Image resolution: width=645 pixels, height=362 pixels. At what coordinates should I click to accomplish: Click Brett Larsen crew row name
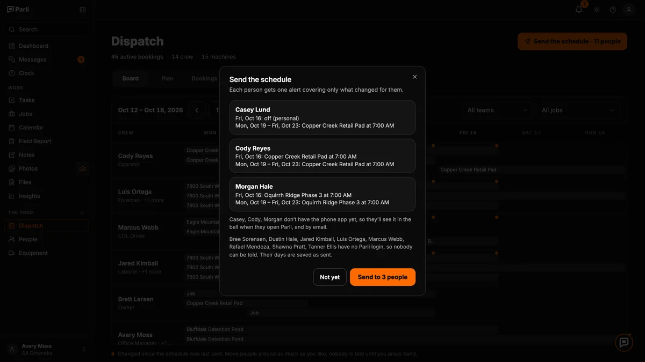pos(136,299)
